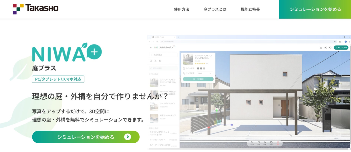Click the car icon in the demo sidebar
The height and width of the screenshot is (152, 351).
160,61
